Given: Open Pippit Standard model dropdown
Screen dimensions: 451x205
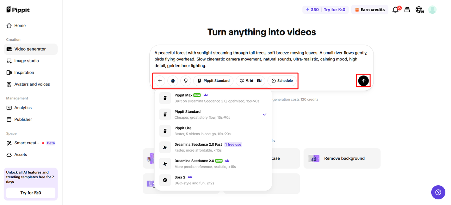Looking at the screenshot, I should [213, 81].
